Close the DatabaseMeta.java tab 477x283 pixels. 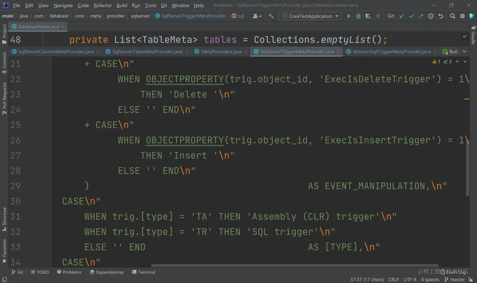pos(63,26)
